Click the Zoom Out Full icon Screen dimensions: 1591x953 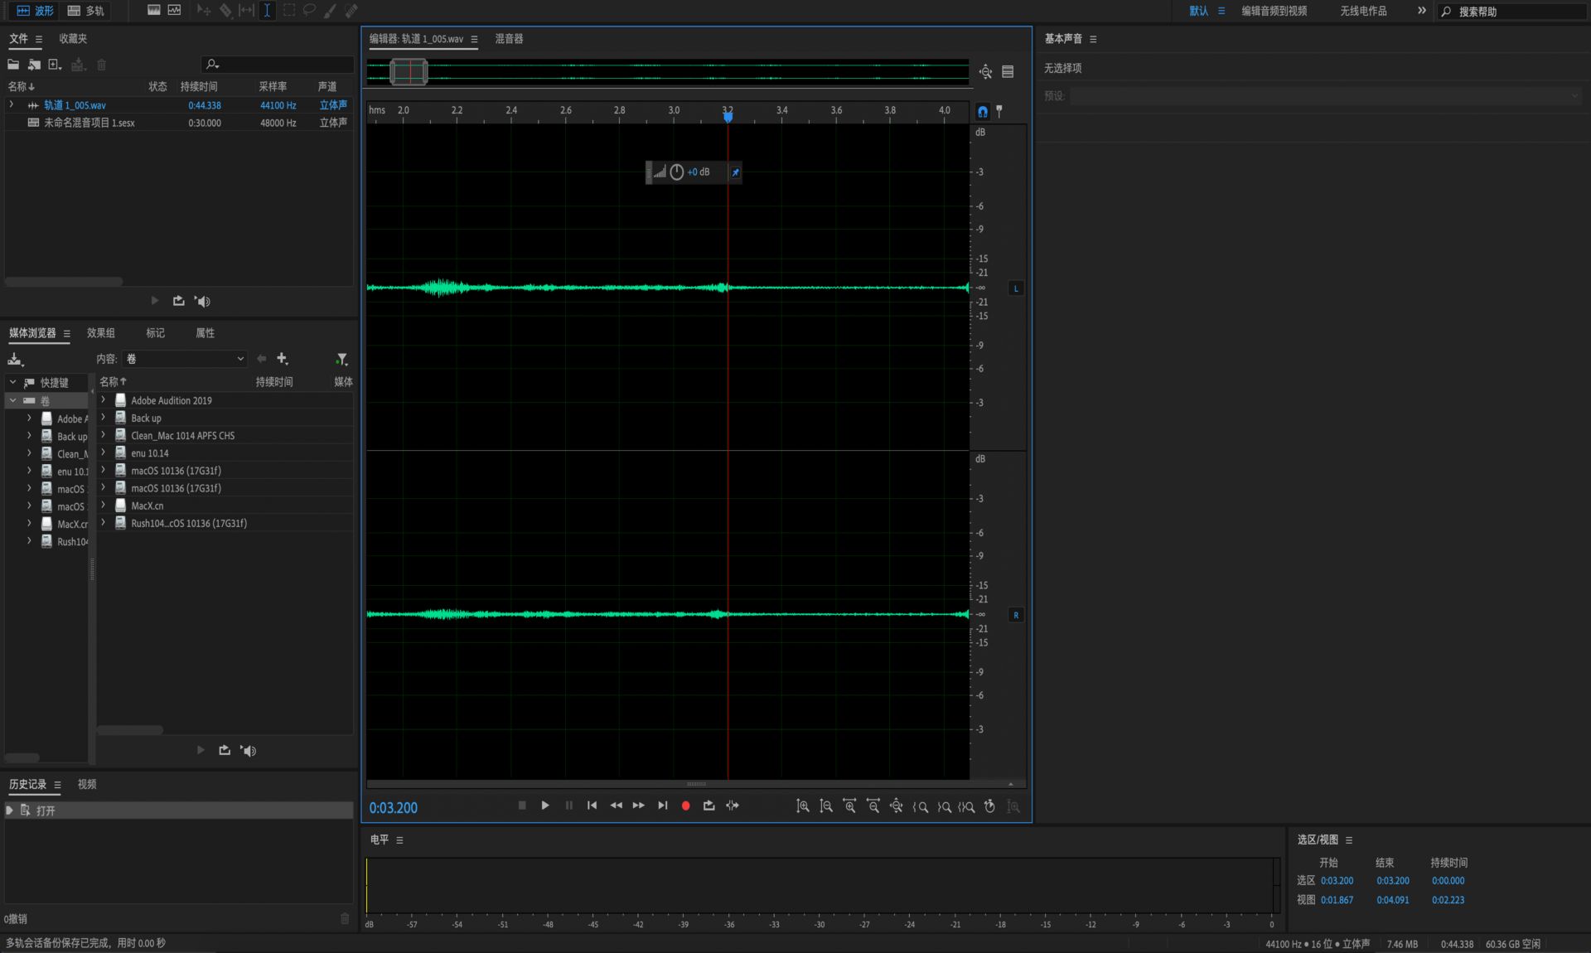tap(896, 806)
